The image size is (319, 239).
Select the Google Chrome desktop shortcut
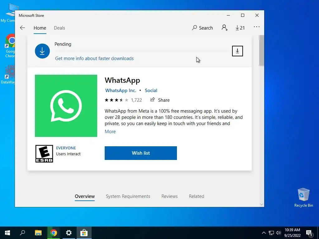coord(9,46)
